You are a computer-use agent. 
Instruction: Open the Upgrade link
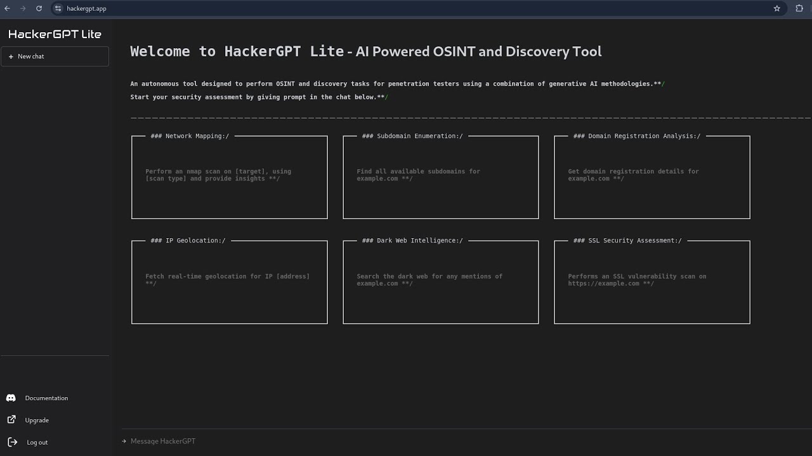tap(37, 420)
